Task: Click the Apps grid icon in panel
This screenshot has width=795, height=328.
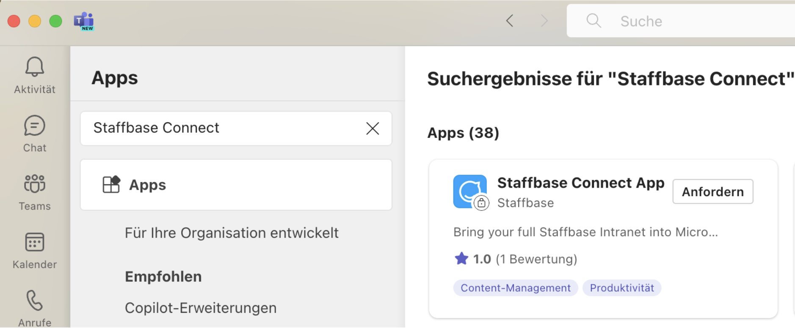Action: click(x=111, y=185)
